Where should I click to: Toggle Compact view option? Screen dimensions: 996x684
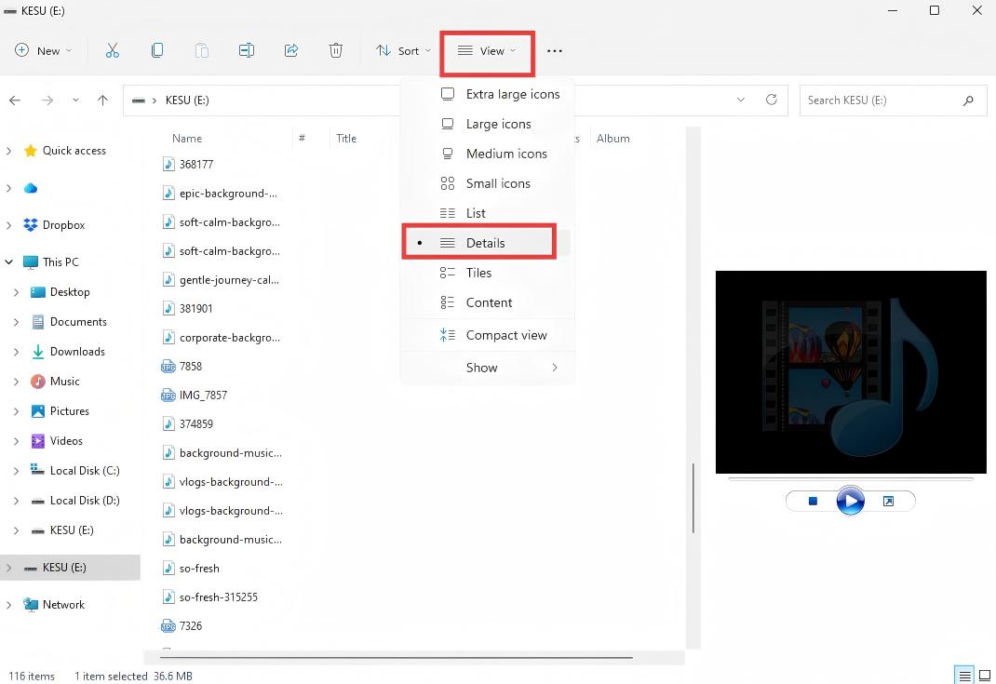pos(505,335)
